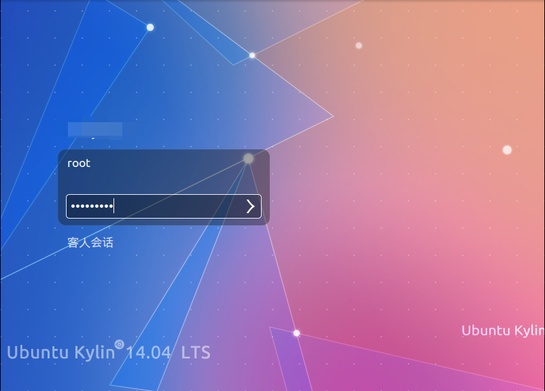Choose the 客人会话 guest session

tap(90, 242)
